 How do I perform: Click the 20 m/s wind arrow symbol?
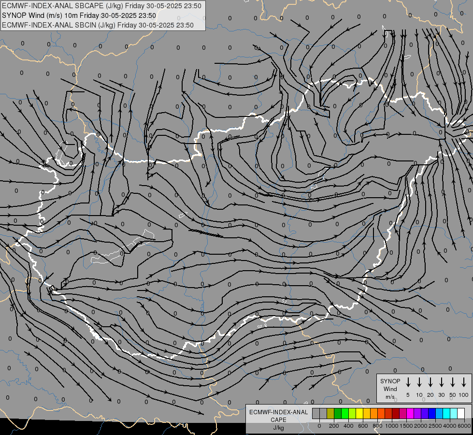pyautogui.click(x=430, y=382)
